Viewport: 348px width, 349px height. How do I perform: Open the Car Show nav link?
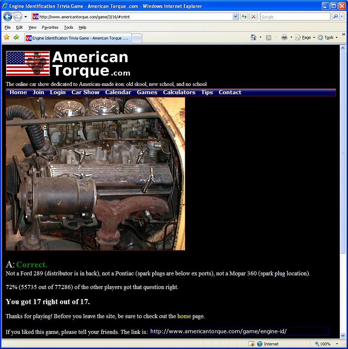85,92
